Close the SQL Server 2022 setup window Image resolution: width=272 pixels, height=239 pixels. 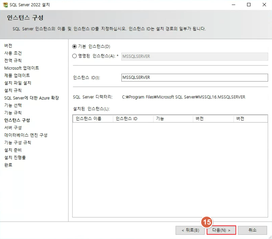click(x=264, y=5)
